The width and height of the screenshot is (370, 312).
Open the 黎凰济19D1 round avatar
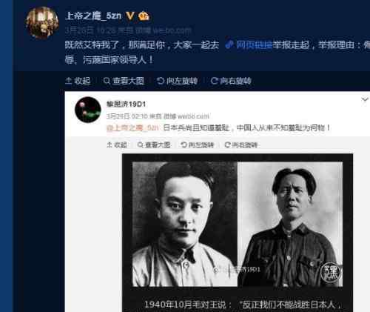[88, 110]
